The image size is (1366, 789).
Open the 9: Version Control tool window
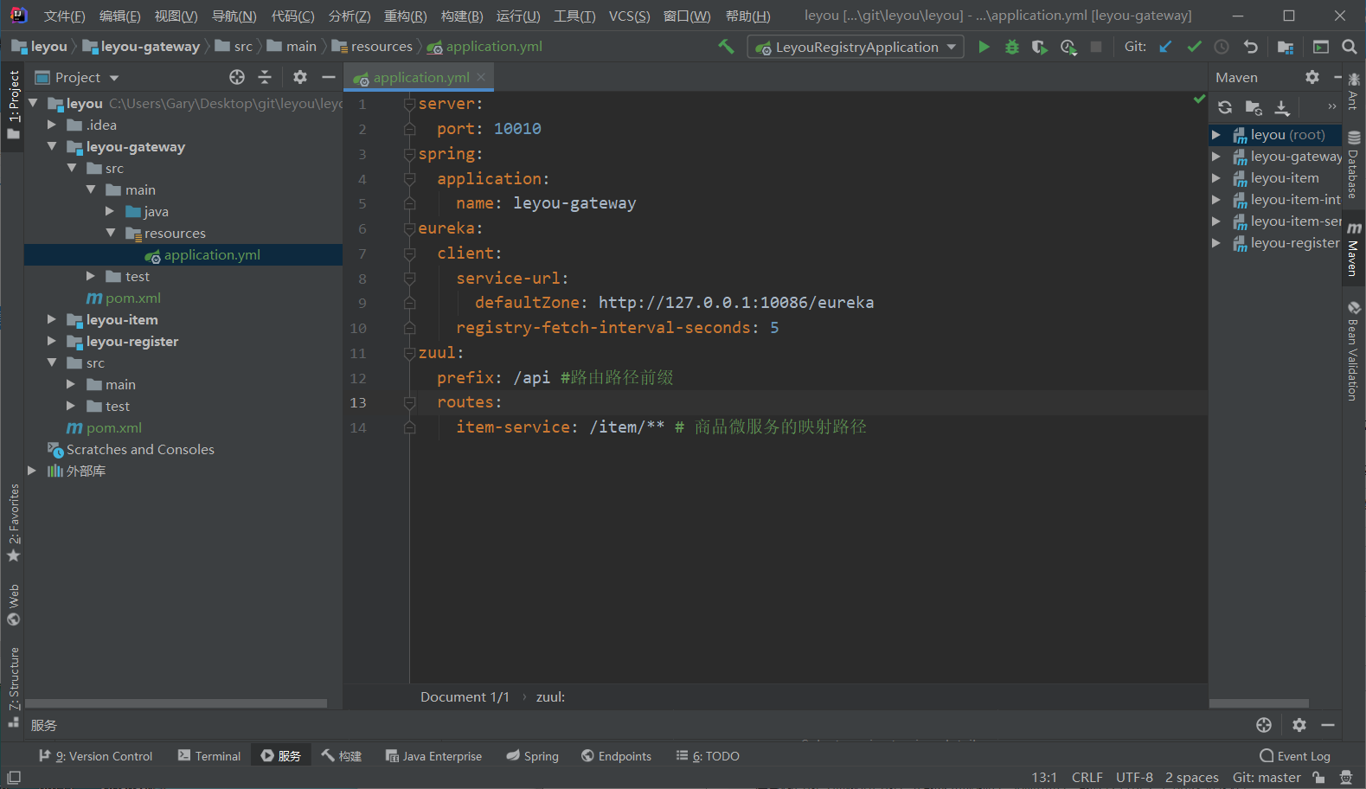click(x=95, y=755)
